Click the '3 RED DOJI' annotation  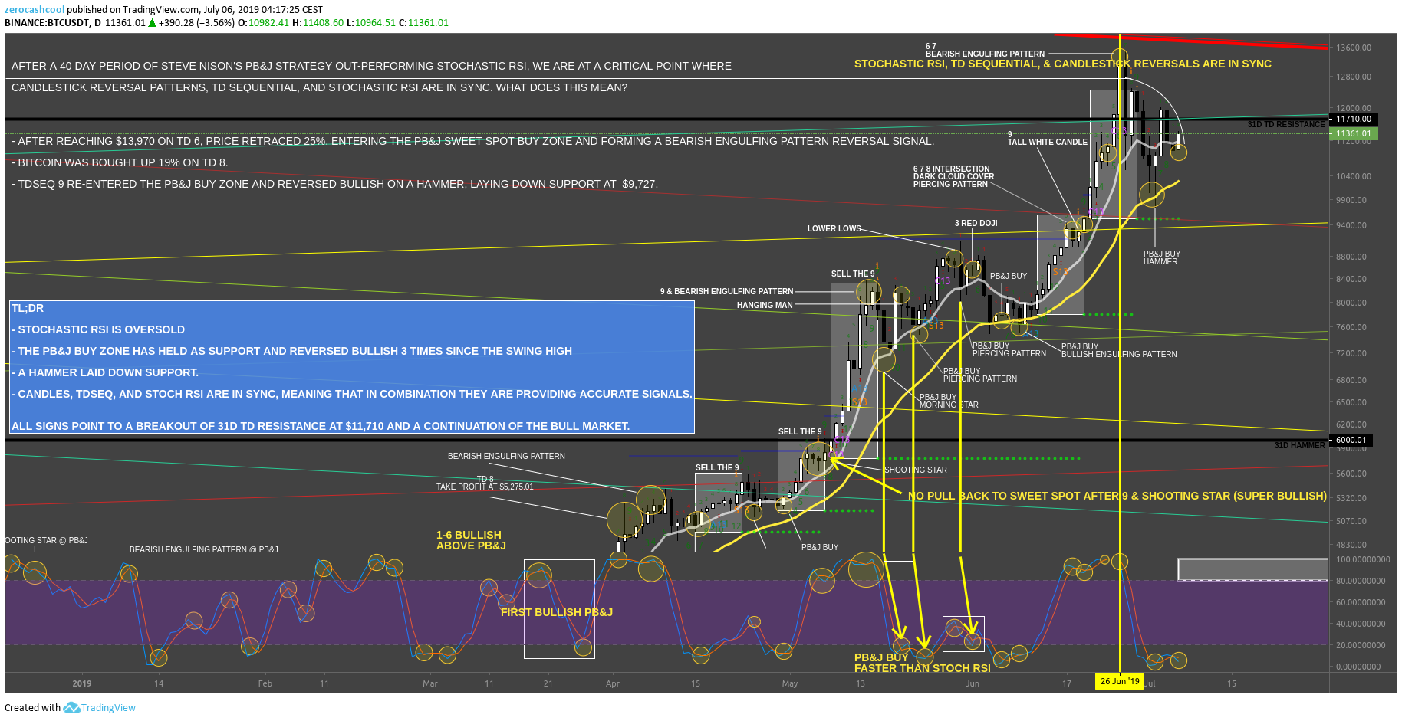coord(976,223)
